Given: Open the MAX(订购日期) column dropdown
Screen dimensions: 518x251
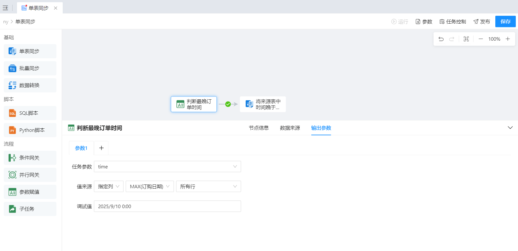Looking at the screenshot, I should tap(149, 186).
